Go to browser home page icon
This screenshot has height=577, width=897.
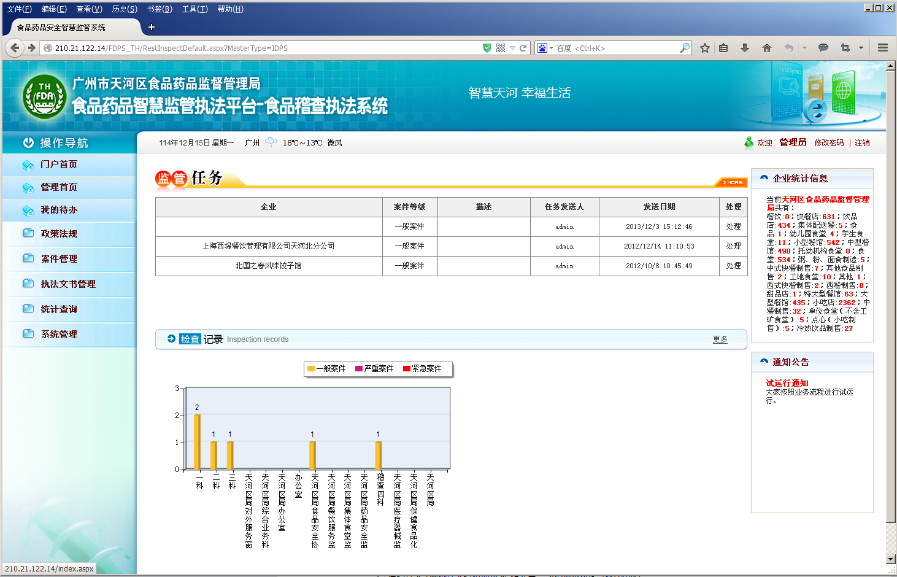point(767,48)
